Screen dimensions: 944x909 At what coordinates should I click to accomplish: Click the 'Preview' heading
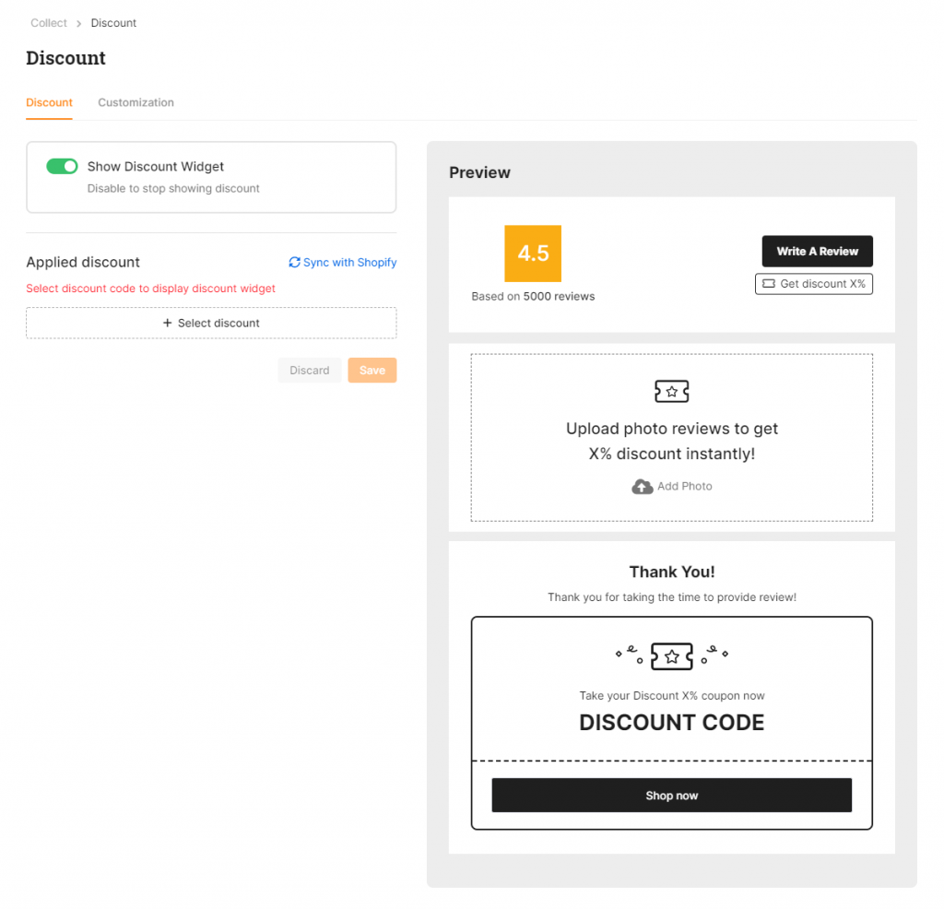[479, 172]
